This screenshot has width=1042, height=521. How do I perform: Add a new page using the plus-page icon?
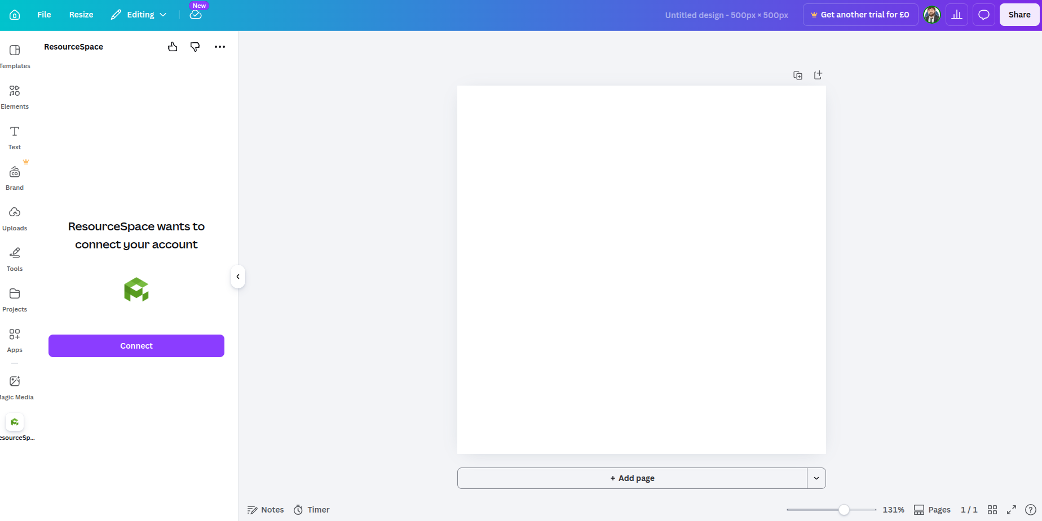pyautogui.click(x=818, y=75)
